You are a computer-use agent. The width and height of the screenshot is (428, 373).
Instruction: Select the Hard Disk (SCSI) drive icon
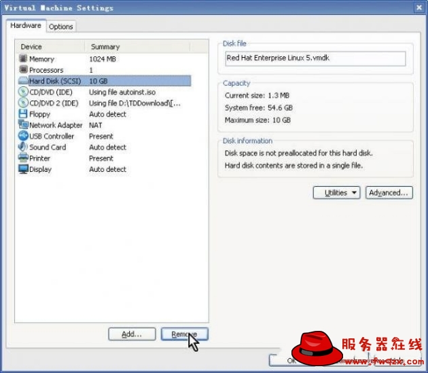click(23, 81)
